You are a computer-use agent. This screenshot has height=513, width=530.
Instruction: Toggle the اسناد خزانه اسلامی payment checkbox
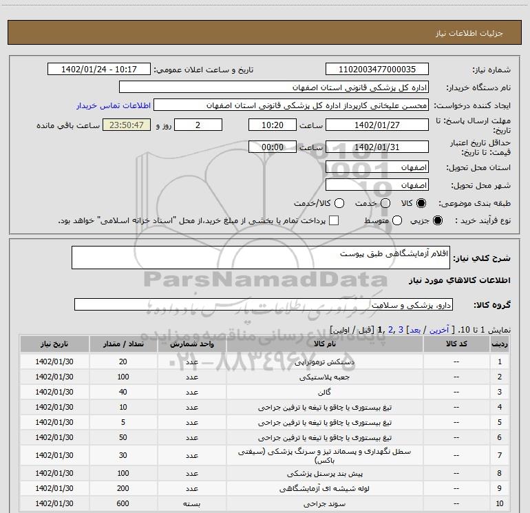(334, 220)
